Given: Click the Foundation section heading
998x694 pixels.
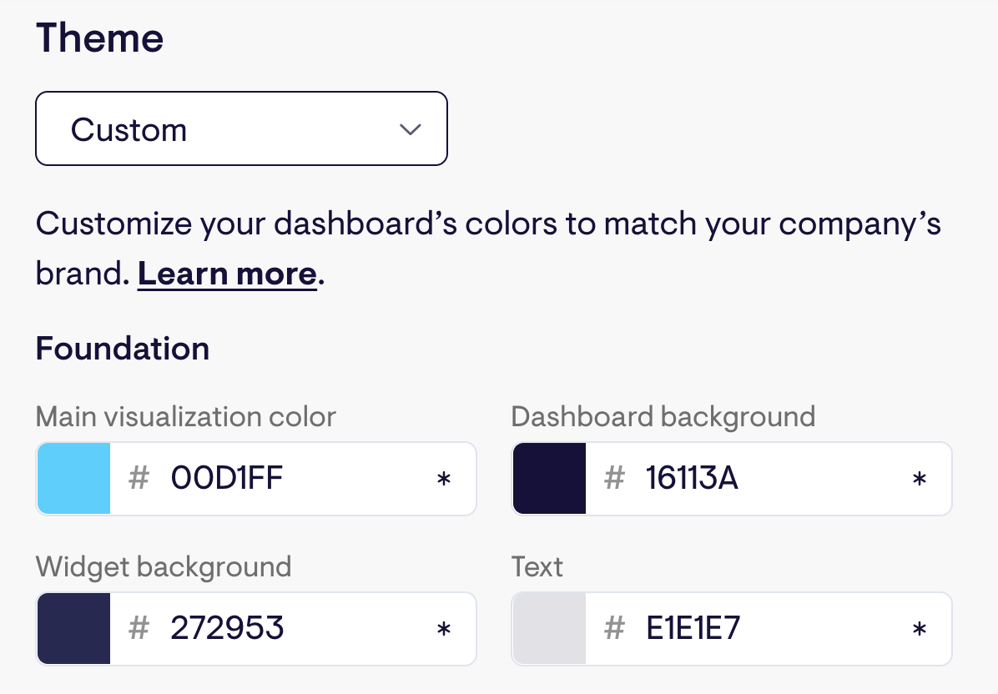Looking at the screenshot, I should [122, 349].
